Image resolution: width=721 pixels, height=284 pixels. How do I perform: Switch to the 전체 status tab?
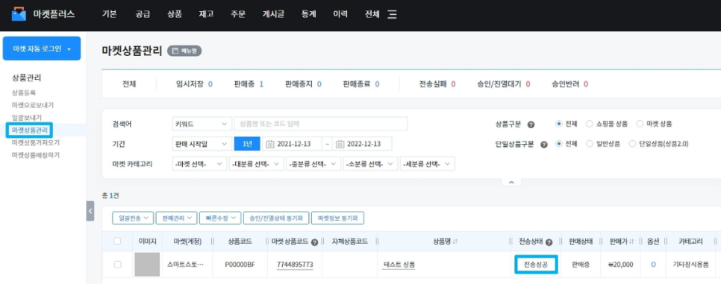point(129,84)
